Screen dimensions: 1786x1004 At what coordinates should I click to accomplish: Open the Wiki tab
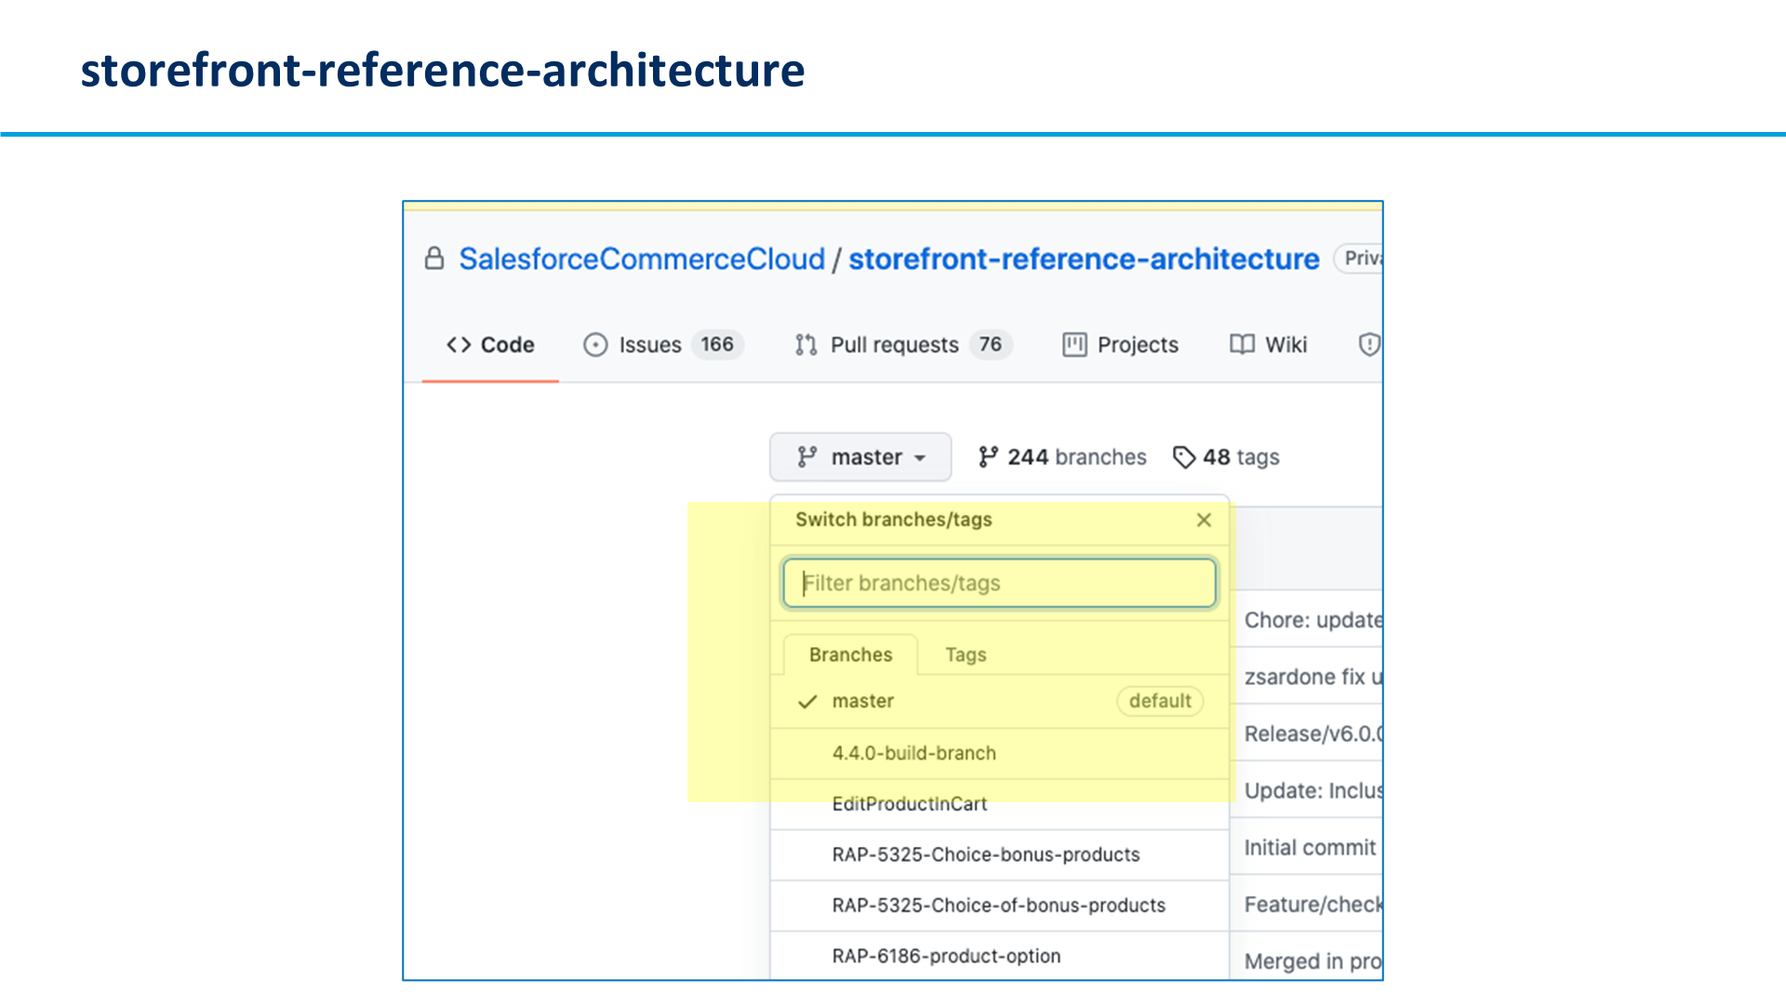tap(1268, 345)
